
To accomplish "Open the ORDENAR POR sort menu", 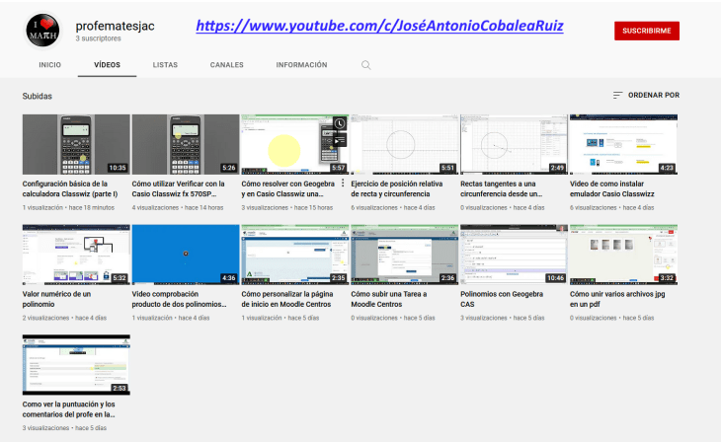I will [x=646, y=96].
